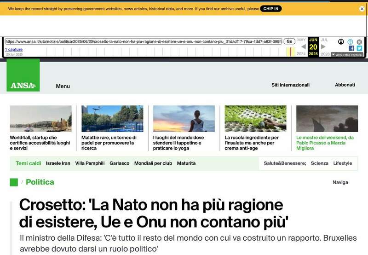Select Villa Pamphili hot topic

90,163
